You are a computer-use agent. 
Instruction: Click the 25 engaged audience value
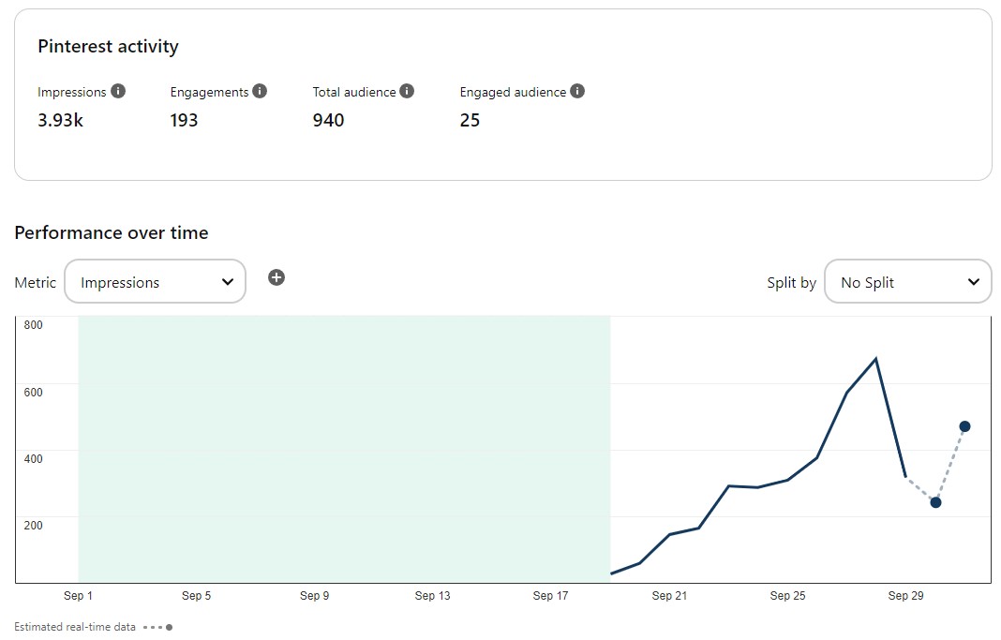470,120
